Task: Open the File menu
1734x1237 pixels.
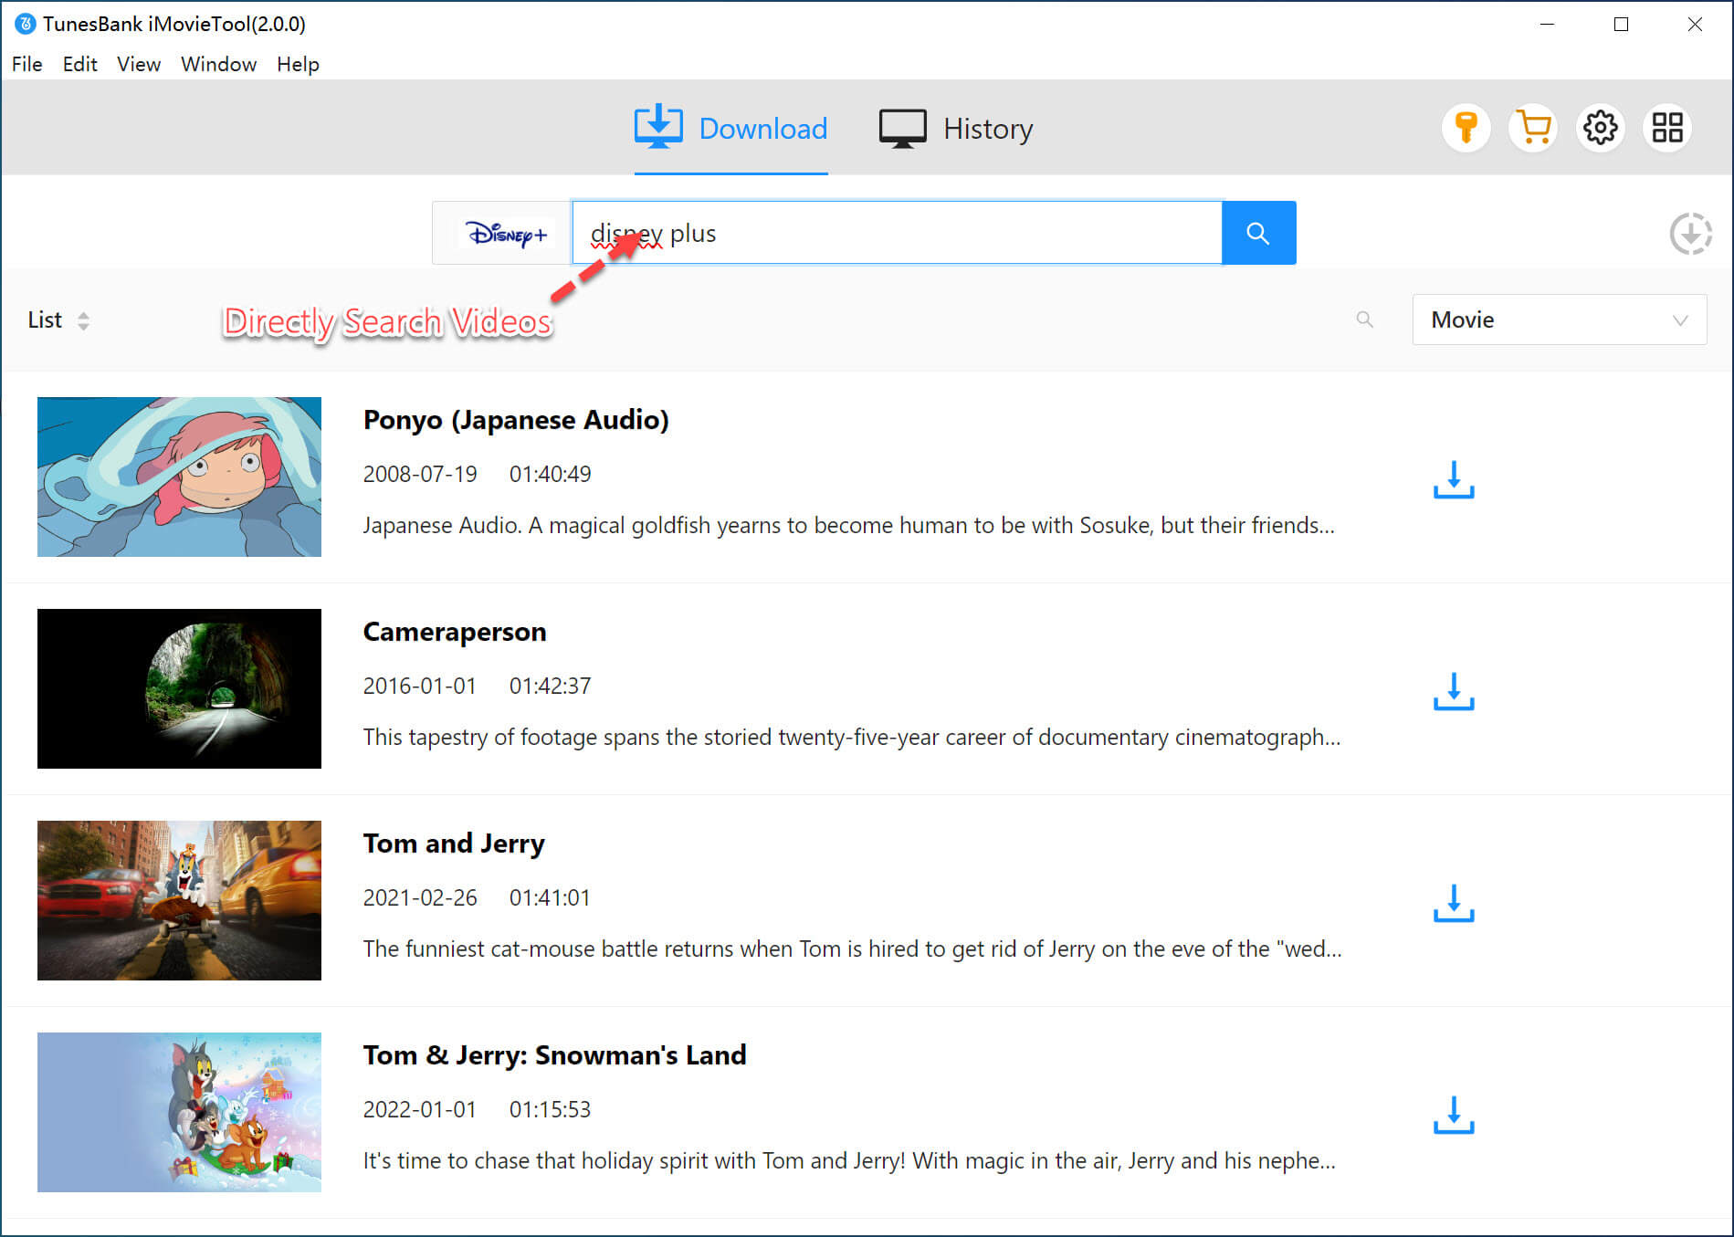Action: click(27, 64)
